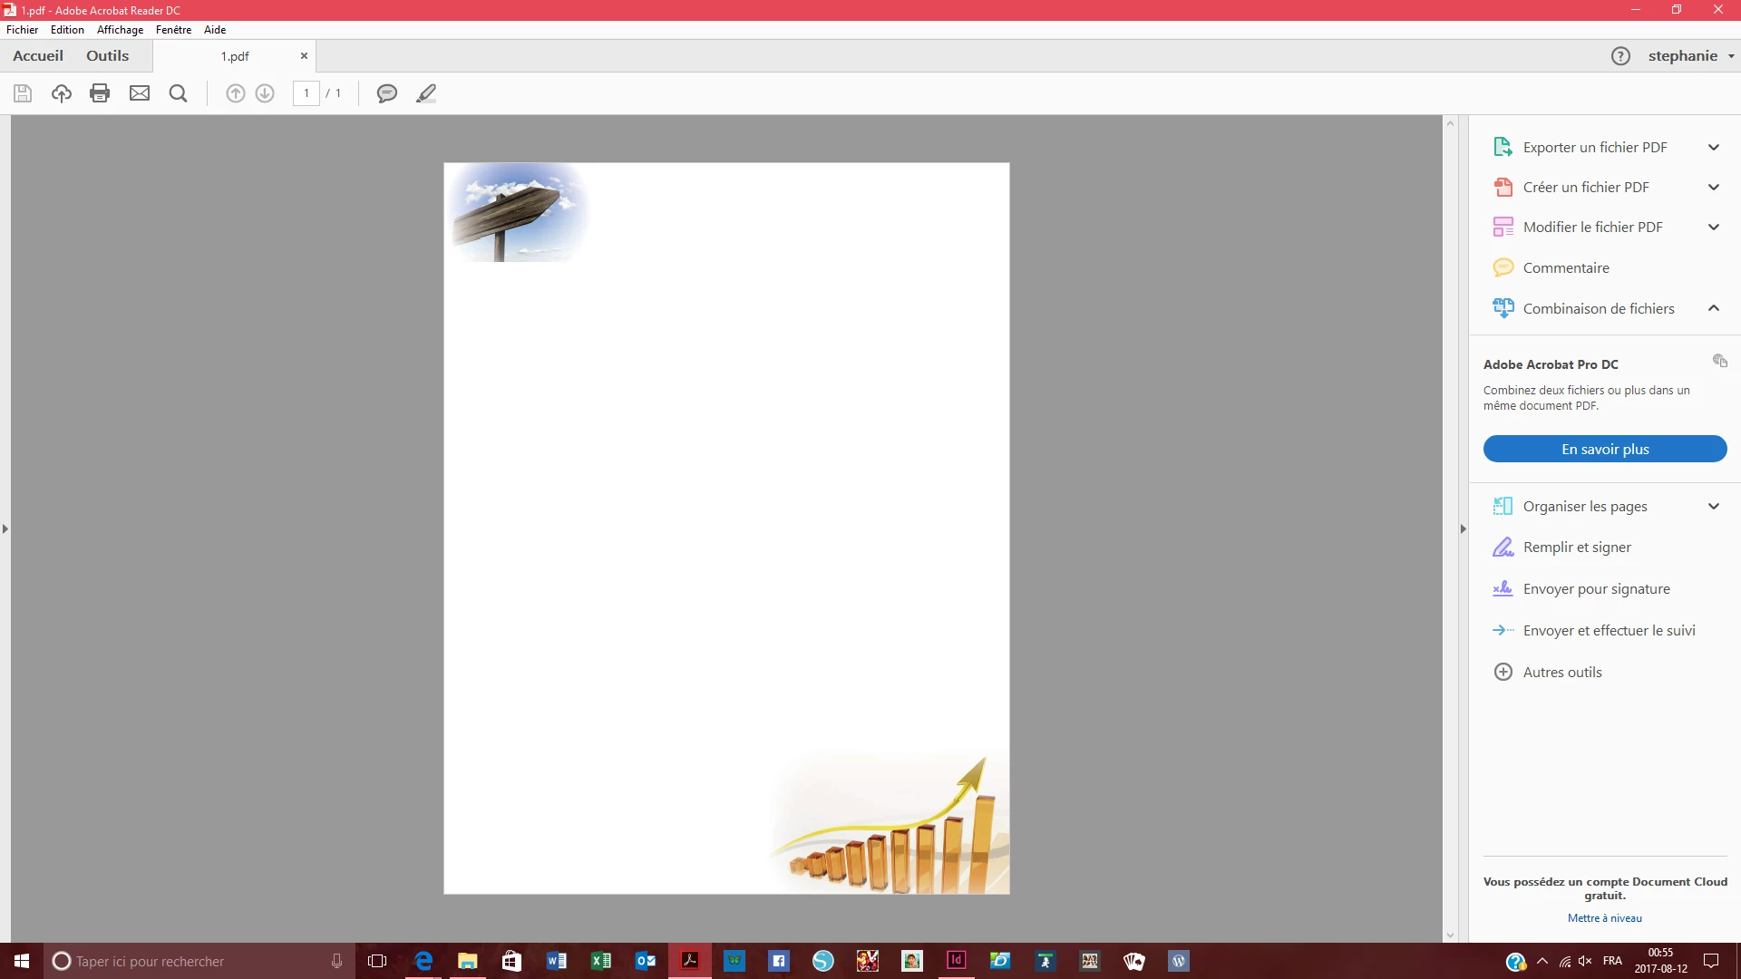Expand Exporter un fichier PDF section
The image size is (1741, 979).
pyautogui.click(x=1713, y=148)
